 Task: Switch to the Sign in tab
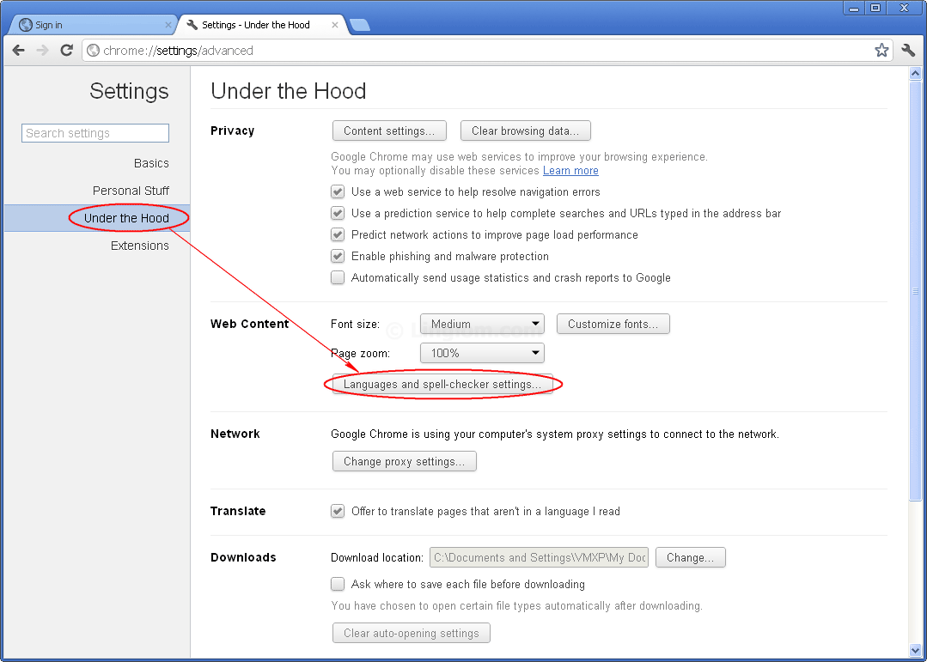click(x=86, y=25)
